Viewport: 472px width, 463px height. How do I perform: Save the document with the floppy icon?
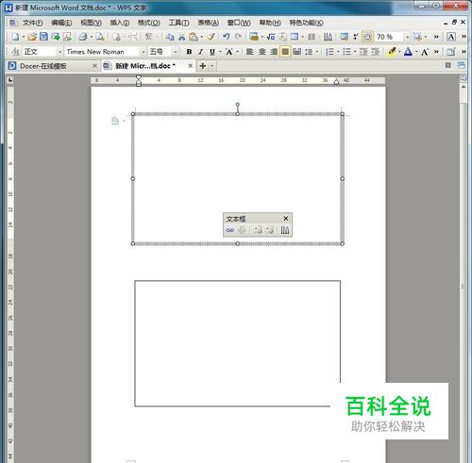[43, 37]
